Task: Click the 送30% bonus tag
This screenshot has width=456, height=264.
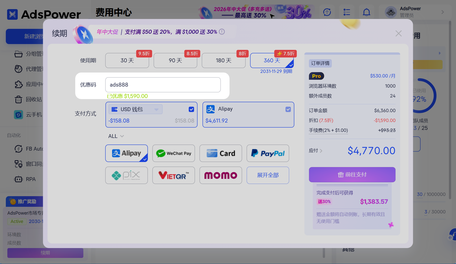Action: coord(324,202)
